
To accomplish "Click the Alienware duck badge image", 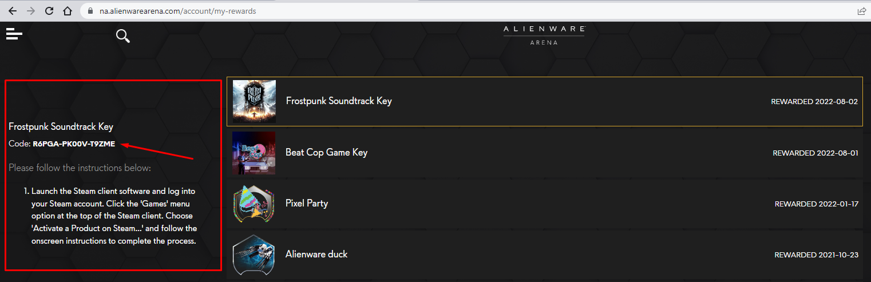I will (254, 255).
